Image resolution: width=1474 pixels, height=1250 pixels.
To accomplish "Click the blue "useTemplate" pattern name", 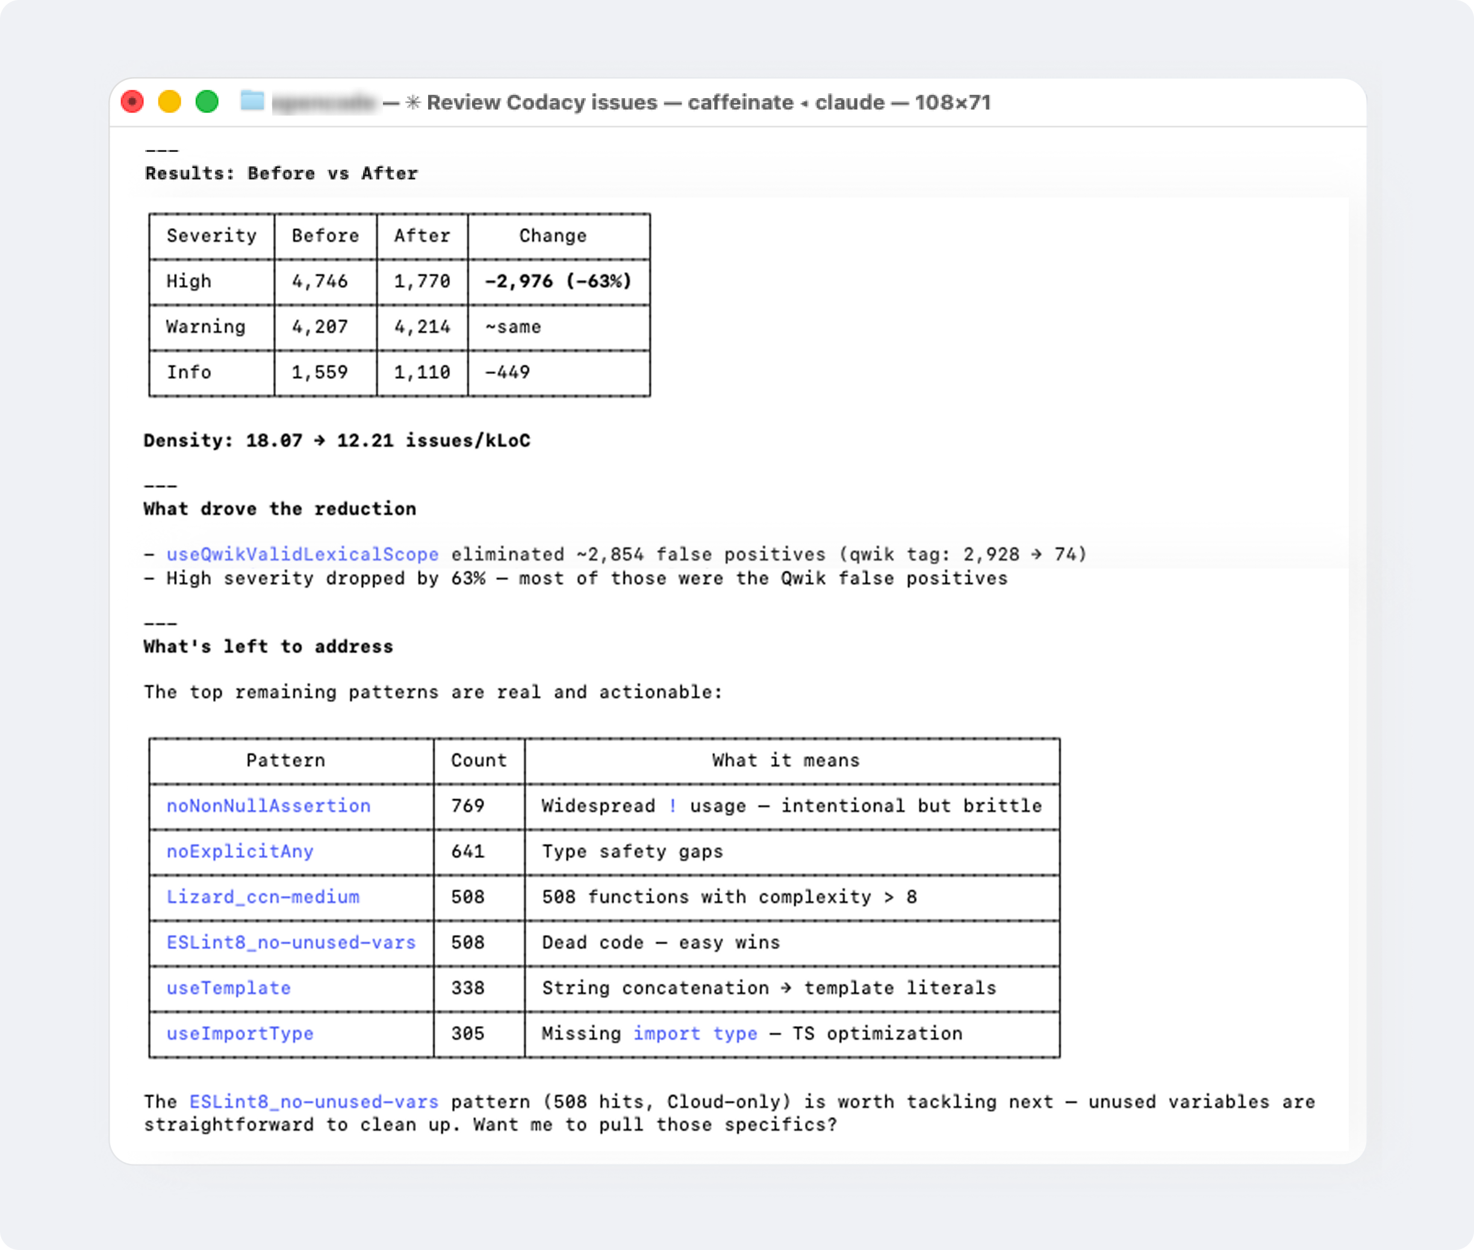I will click(229, 988).
